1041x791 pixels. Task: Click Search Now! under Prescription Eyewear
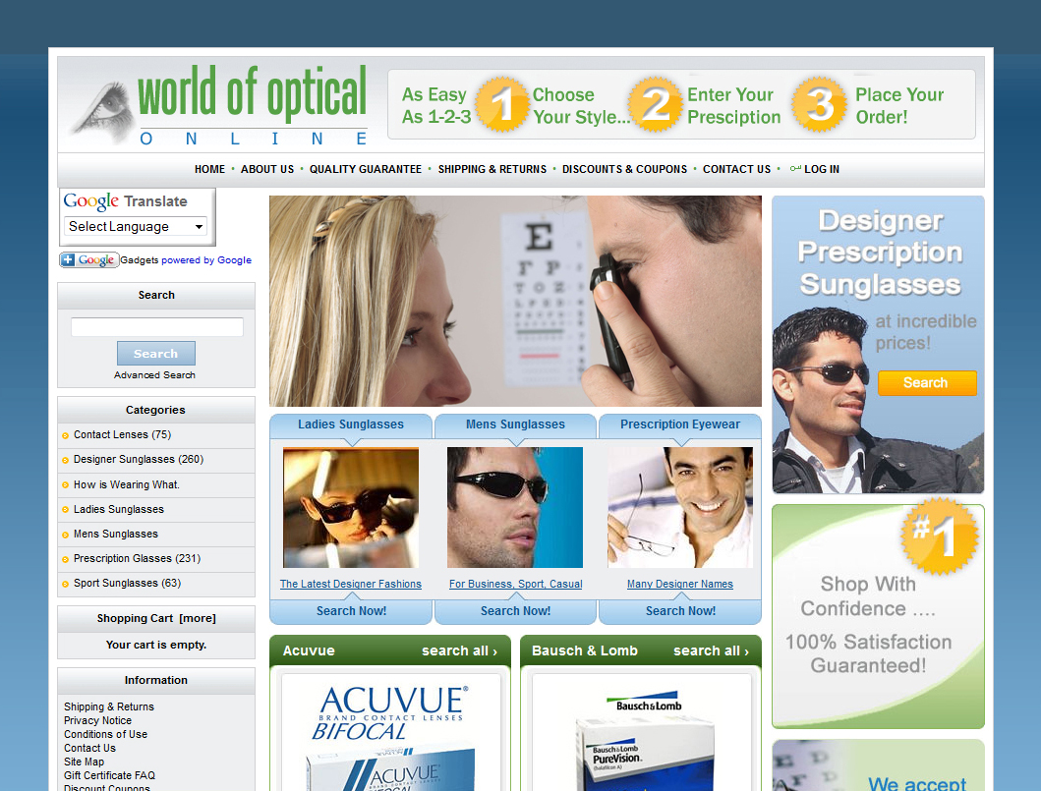click(680, 611)
